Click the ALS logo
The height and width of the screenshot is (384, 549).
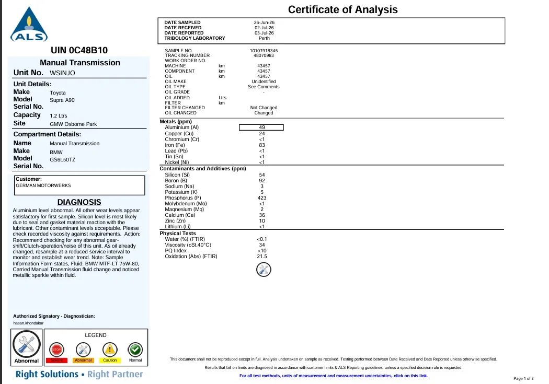[x=29, y=24]
